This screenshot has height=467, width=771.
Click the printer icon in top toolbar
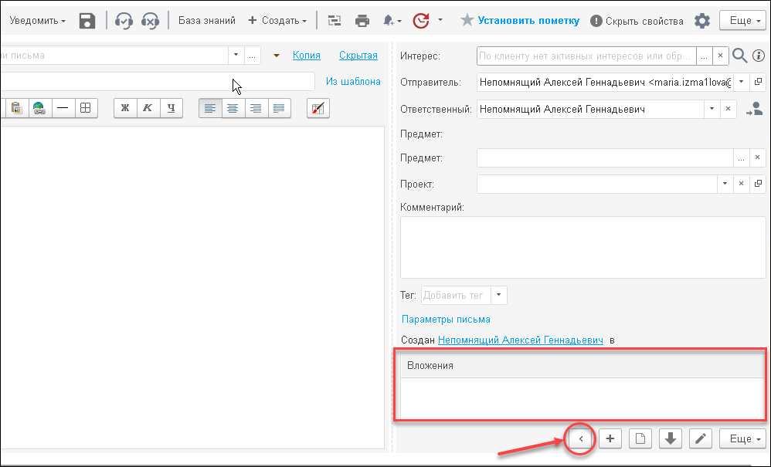click(x=362, y=21)
